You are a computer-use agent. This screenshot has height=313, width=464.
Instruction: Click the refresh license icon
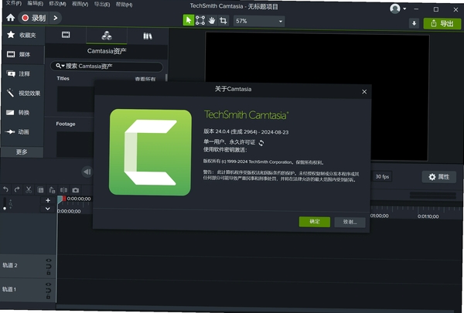pyautogui.click(x=261, y=143)
